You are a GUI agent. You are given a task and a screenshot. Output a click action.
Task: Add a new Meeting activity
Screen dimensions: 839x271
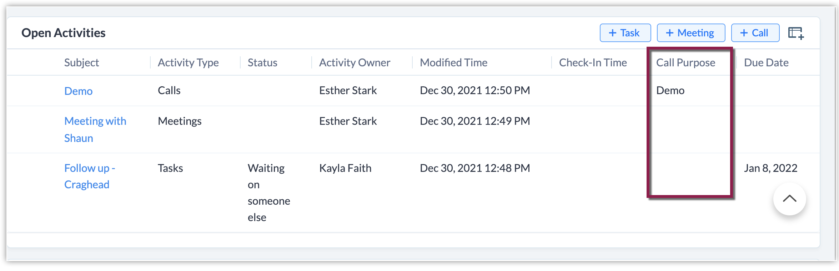coord(691,33)
